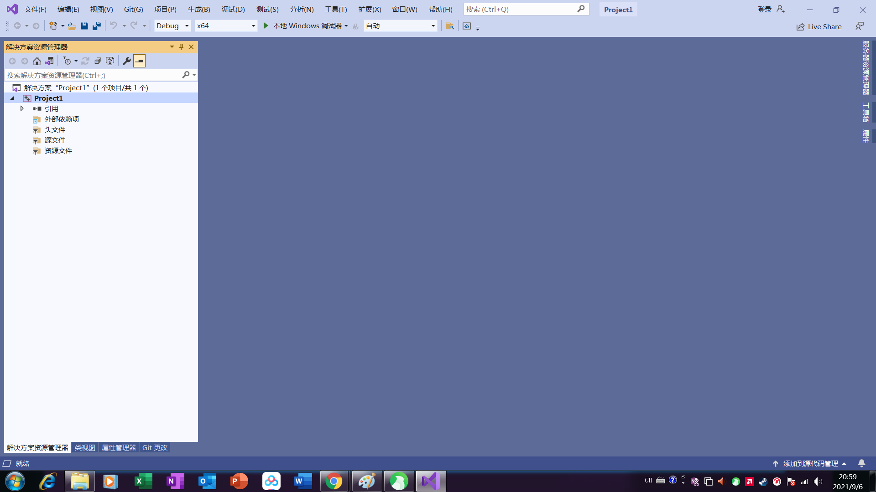Click the 添加到源代码管理 status bar button
This screenshot has height=492, width=876.
click(810, 463)
